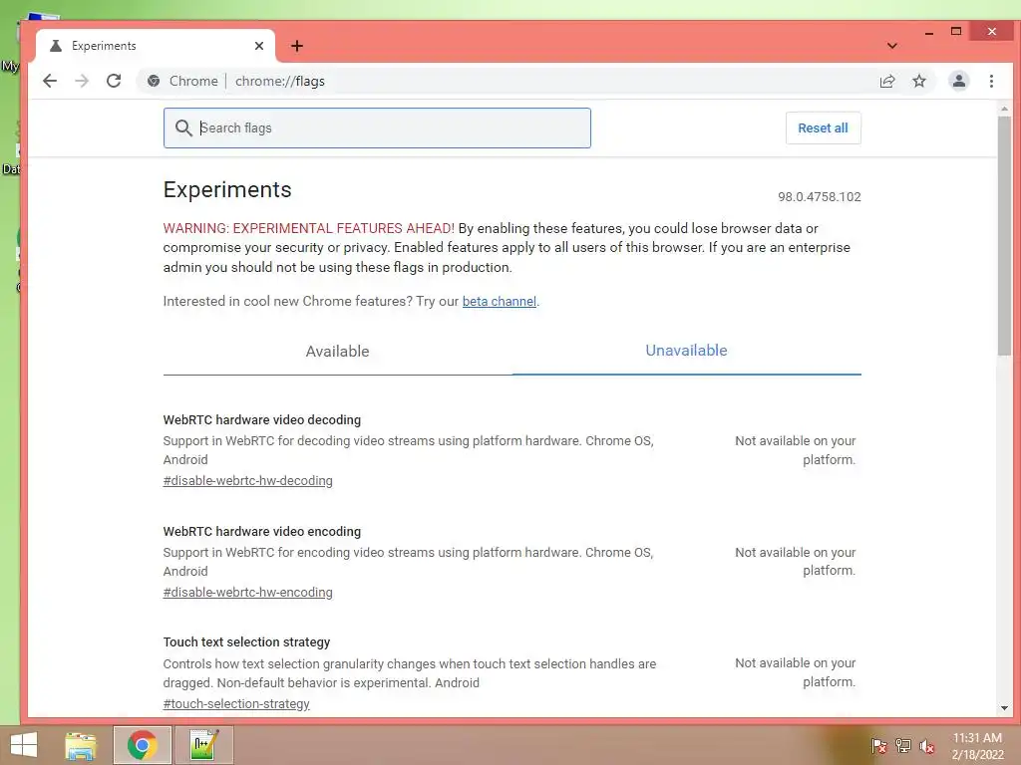Open the profile avatar menu
Viewport: 1021px width, 765px height.
[958, 81]
